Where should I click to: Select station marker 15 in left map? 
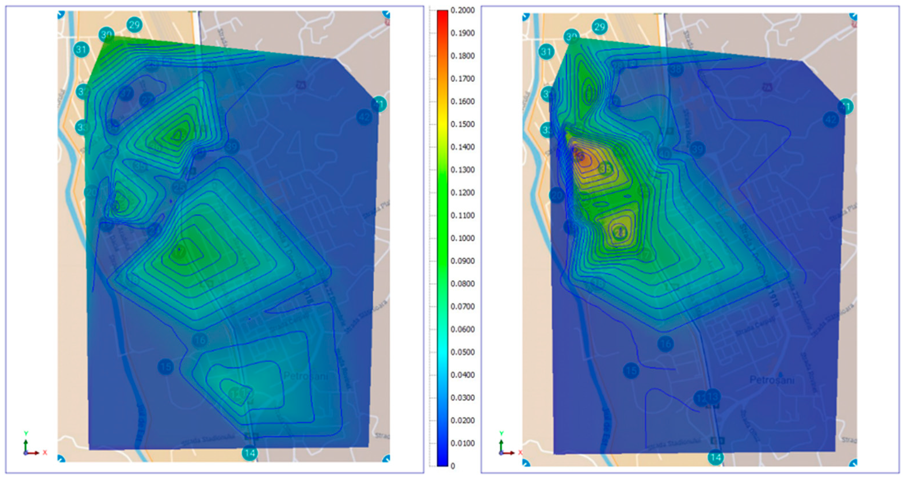166,367
